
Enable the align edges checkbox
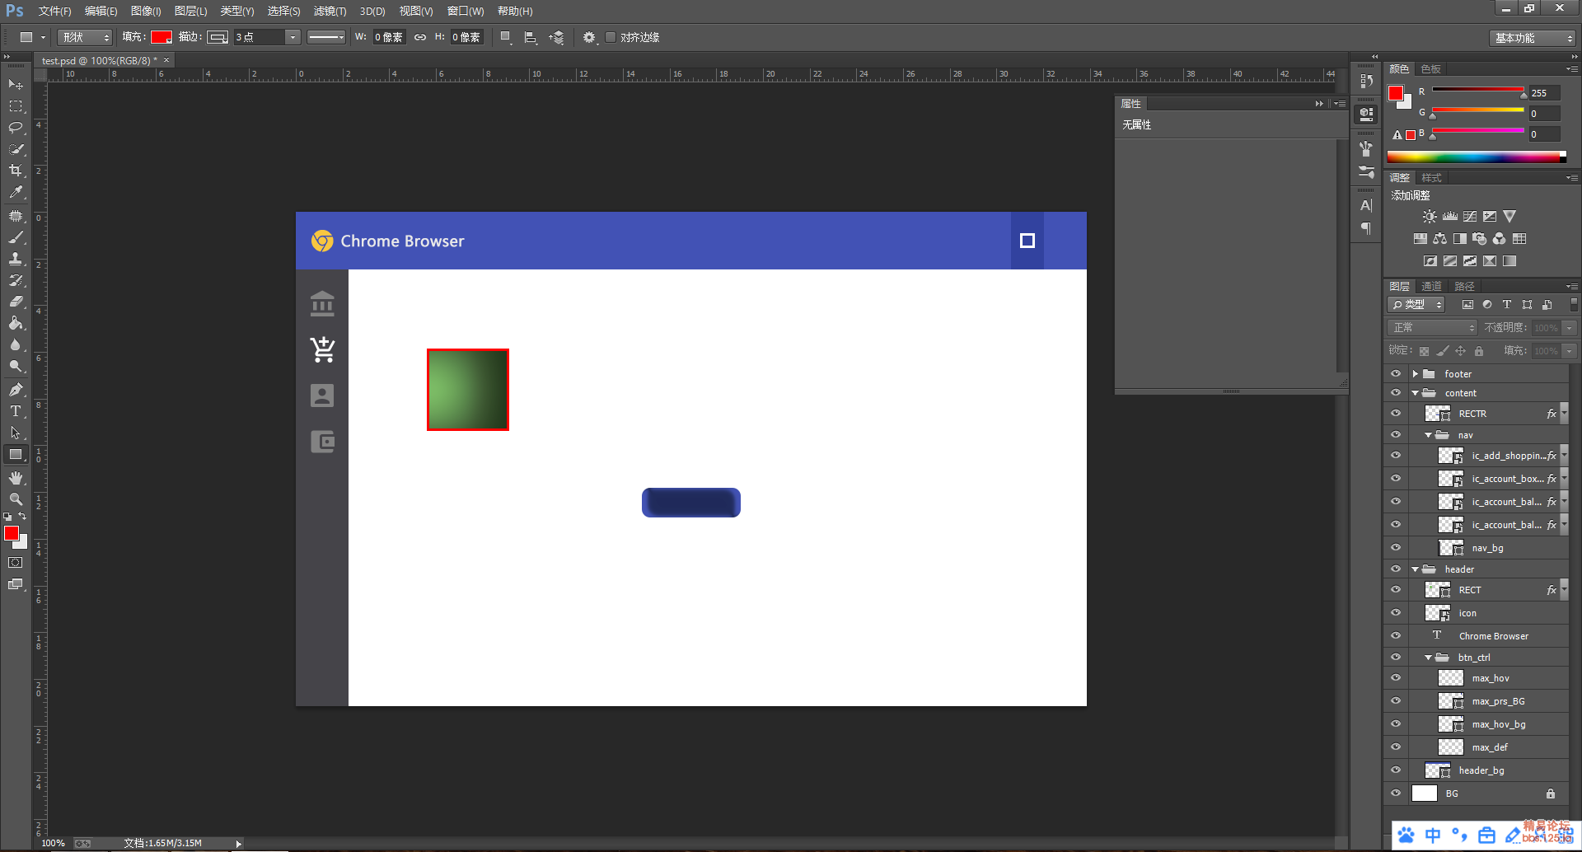point(611,37)
